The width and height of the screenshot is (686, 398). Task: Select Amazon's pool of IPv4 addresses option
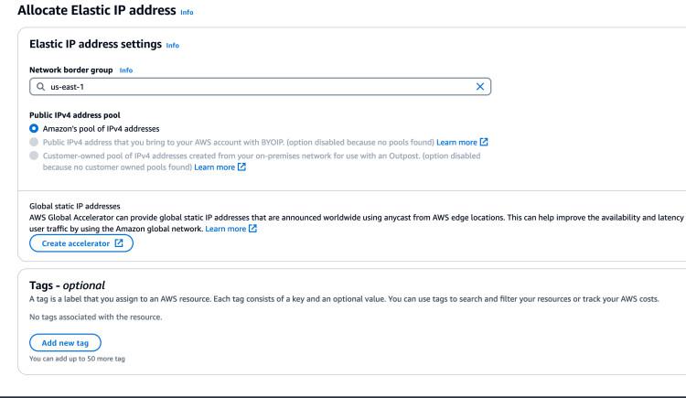coord(35,130)
